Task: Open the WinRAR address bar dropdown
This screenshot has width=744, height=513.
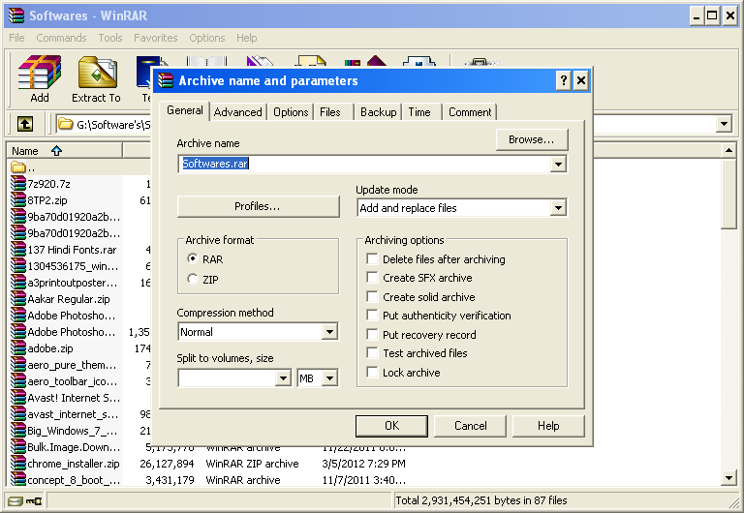Action: pyautogui.click(x=724, y=124)
